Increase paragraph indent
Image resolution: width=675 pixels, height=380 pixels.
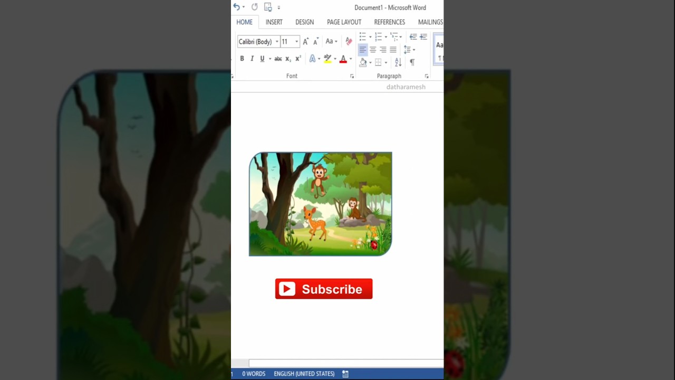(x=423, y=37)
